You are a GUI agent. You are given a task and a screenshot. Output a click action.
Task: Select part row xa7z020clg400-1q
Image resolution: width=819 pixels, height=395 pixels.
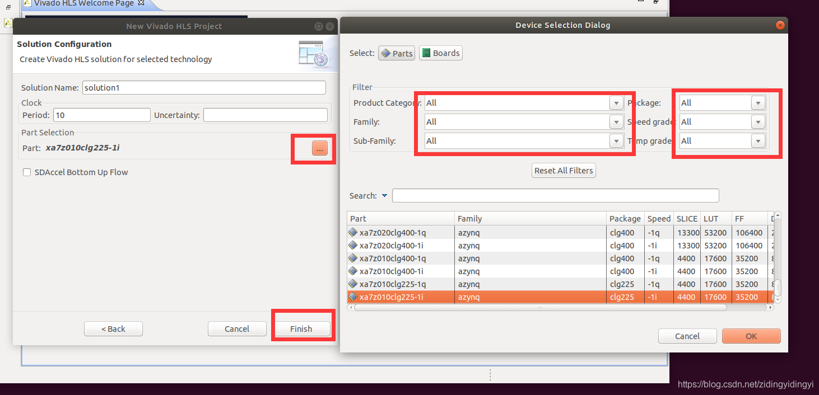[x=560, y=233]
